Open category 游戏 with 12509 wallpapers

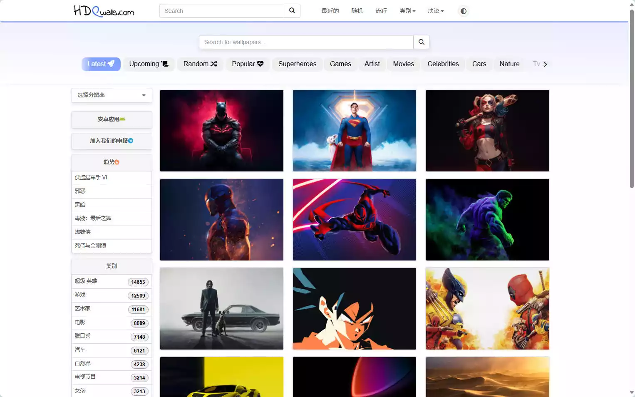112,295
